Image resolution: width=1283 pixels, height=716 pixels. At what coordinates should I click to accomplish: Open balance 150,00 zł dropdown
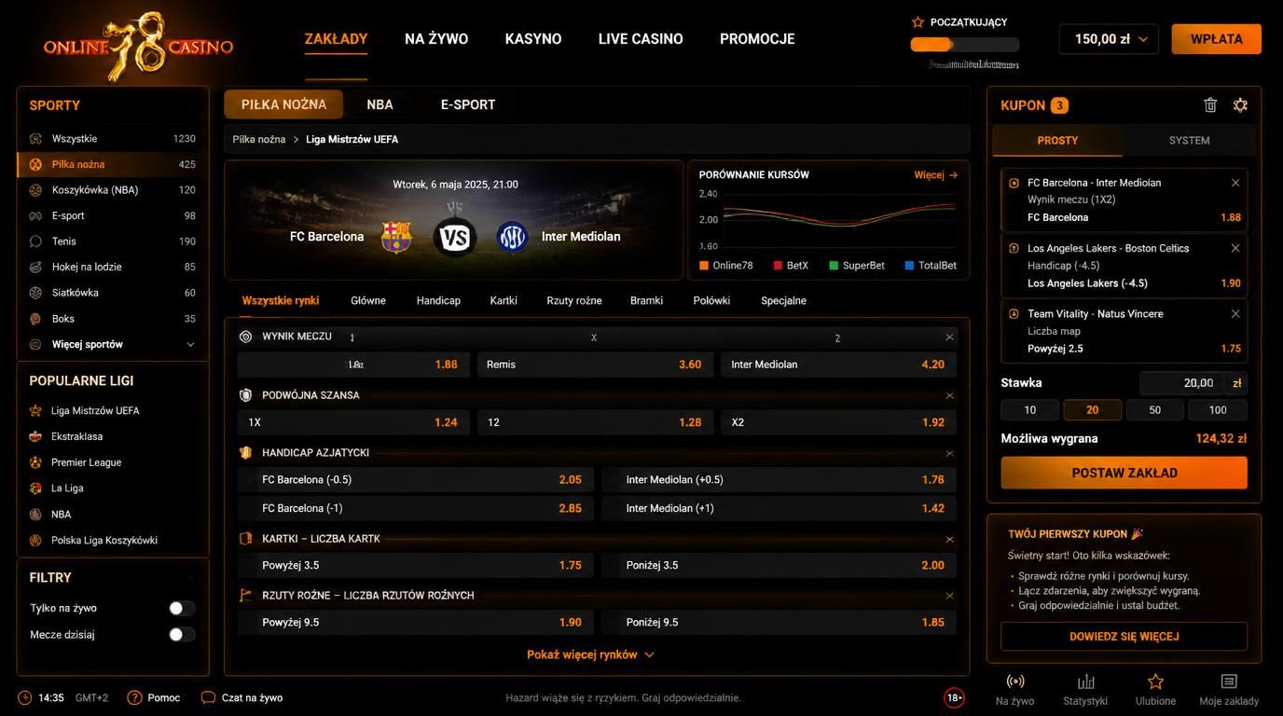[x=1109, y=39]
